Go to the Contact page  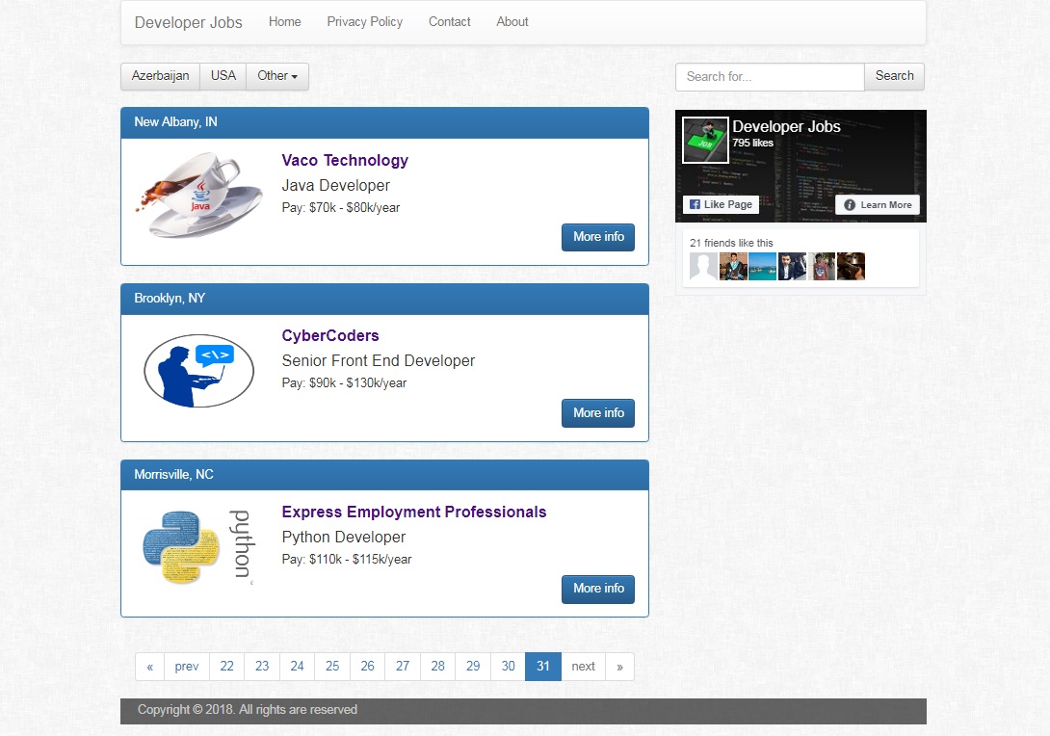coord(449,21)
